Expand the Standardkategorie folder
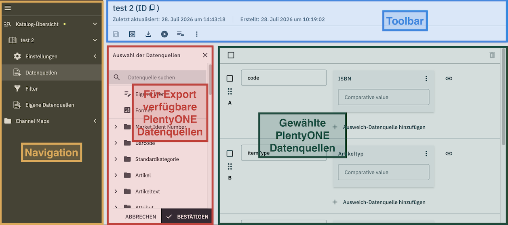Screen dimensions: 508x225 (116, 159)
